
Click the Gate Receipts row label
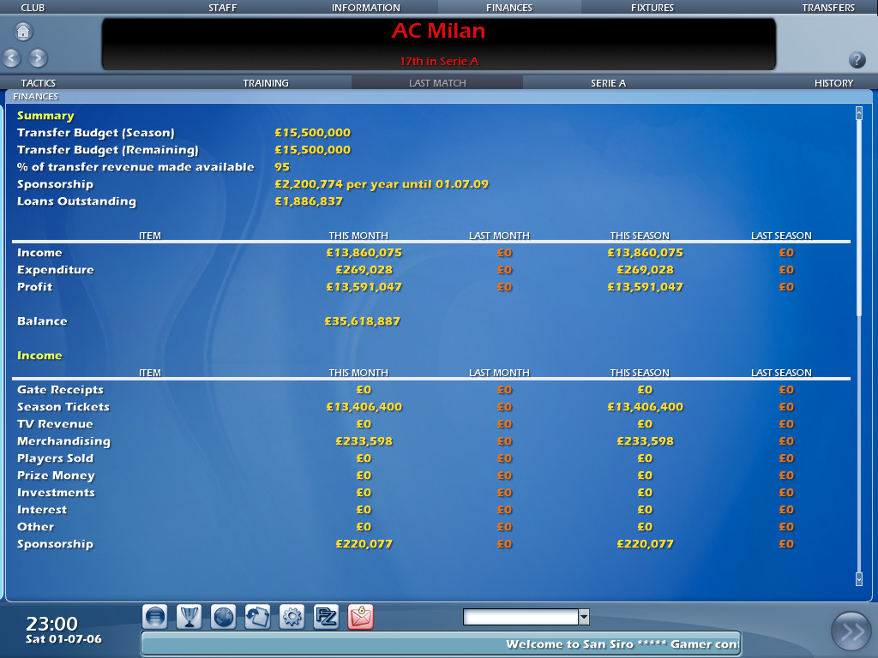tap(60, 390)
